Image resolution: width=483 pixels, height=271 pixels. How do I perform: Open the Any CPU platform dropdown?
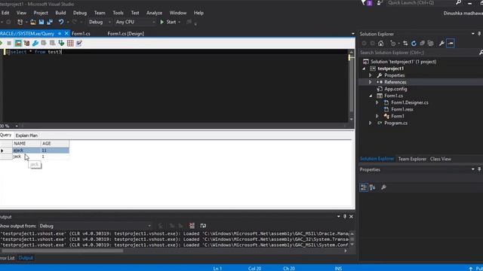(135, 22)
